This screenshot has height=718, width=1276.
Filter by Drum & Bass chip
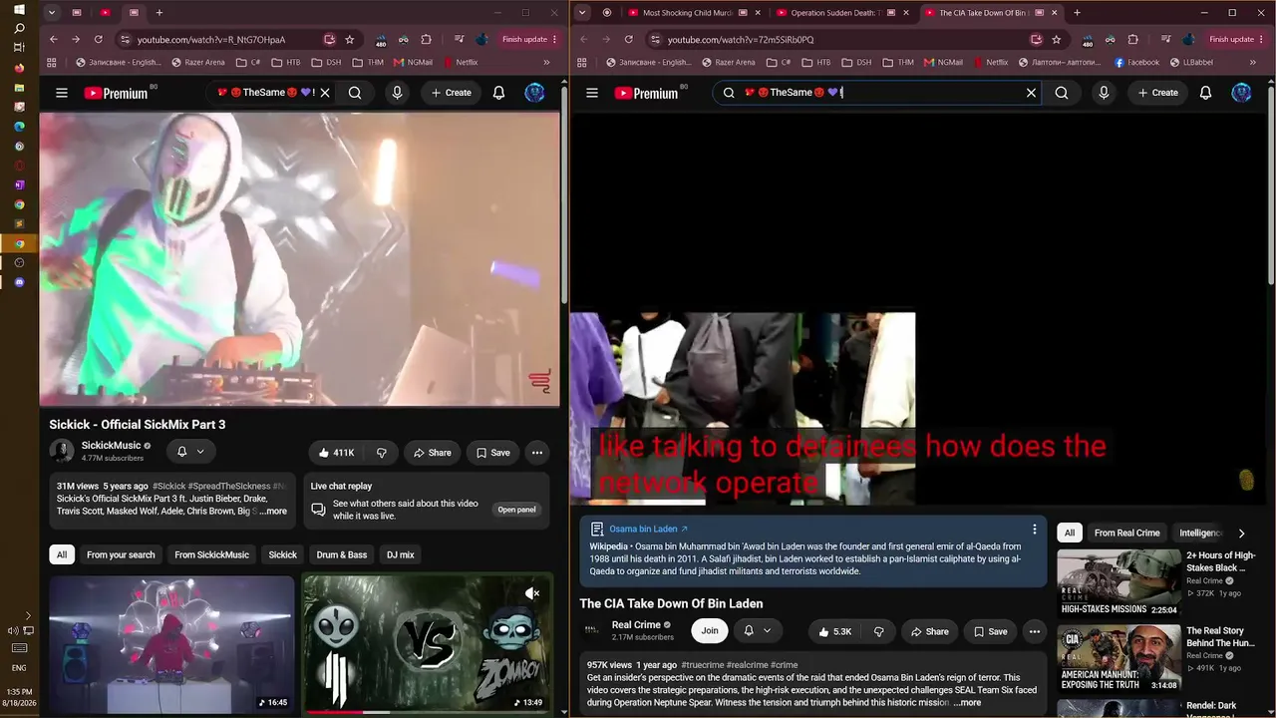pyautogui.click(x=342, y=554)
